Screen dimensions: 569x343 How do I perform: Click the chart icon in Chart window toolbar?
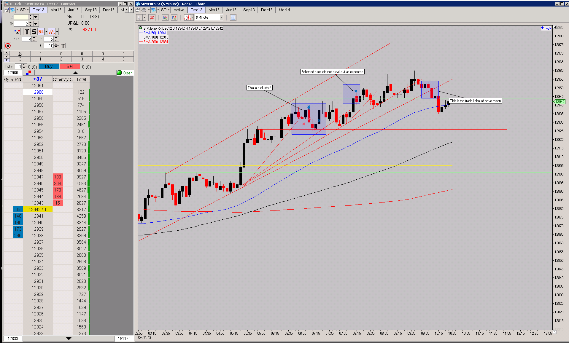click(x=153, y=10)
